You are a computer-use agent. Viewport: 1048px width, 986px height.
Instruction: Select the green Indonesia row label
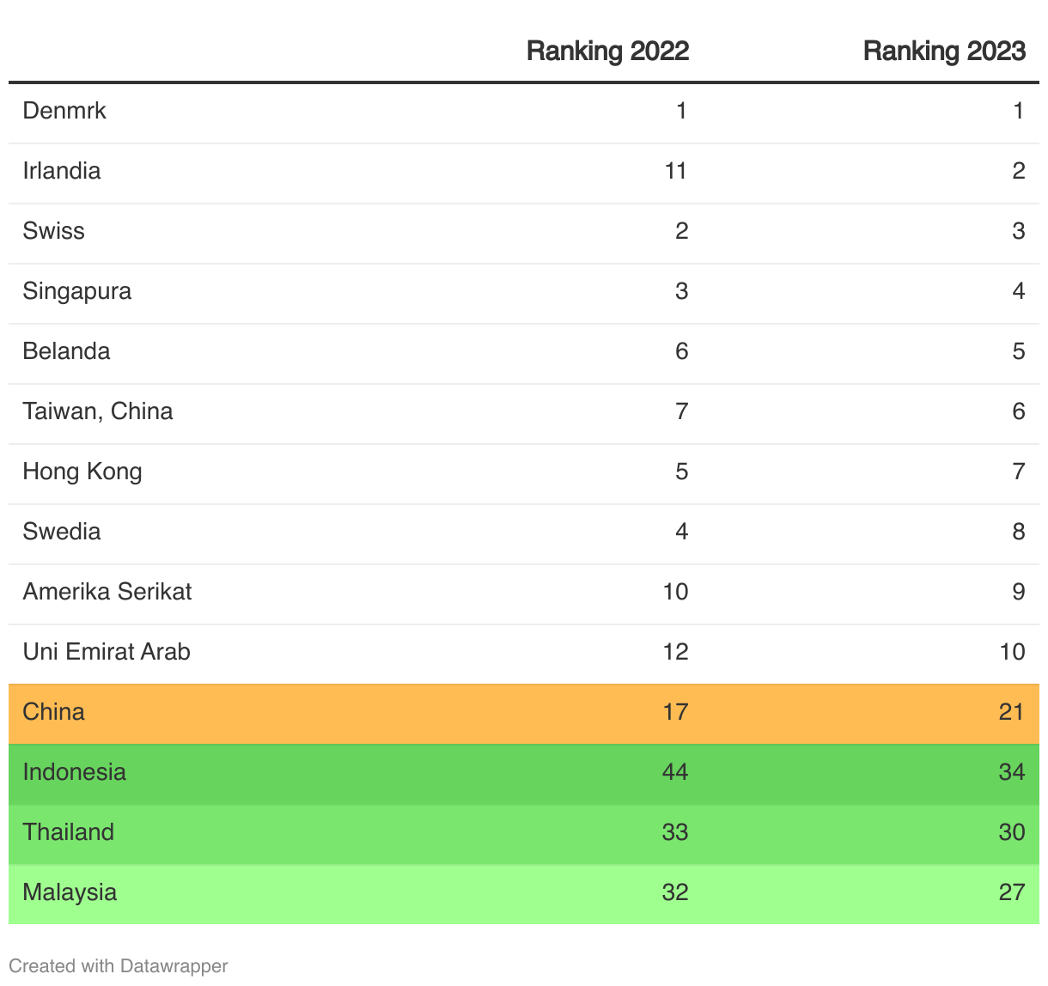[75, 772]
